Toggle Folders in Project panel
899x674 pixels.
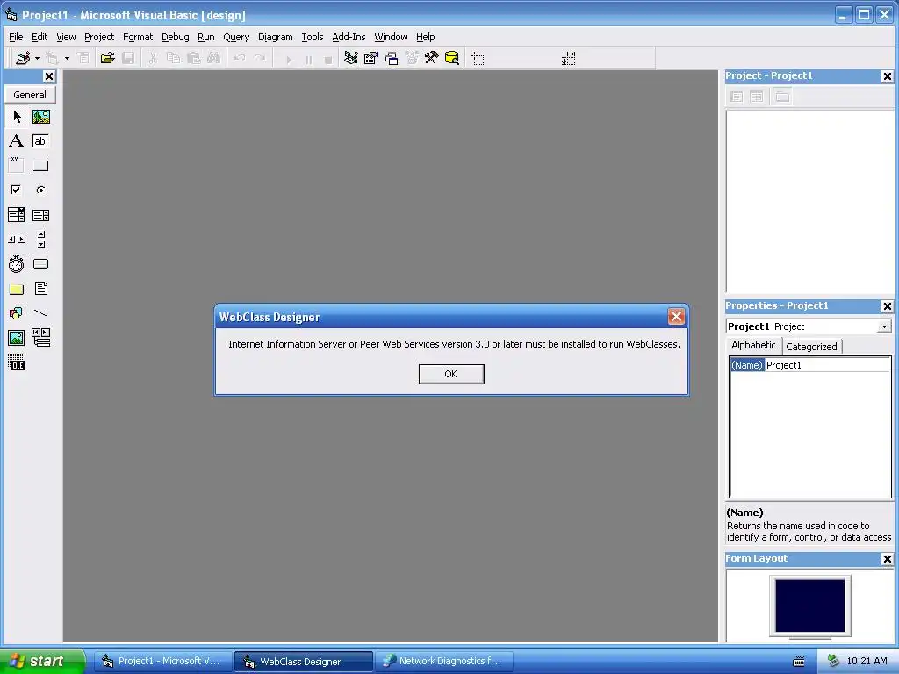782,97
